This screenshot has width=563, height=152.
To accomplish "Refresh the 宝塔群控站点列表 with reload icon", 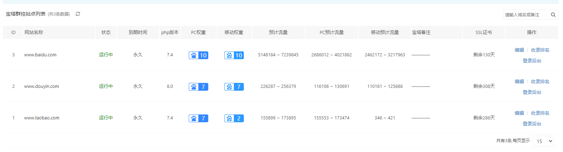I will pos(78,14).
